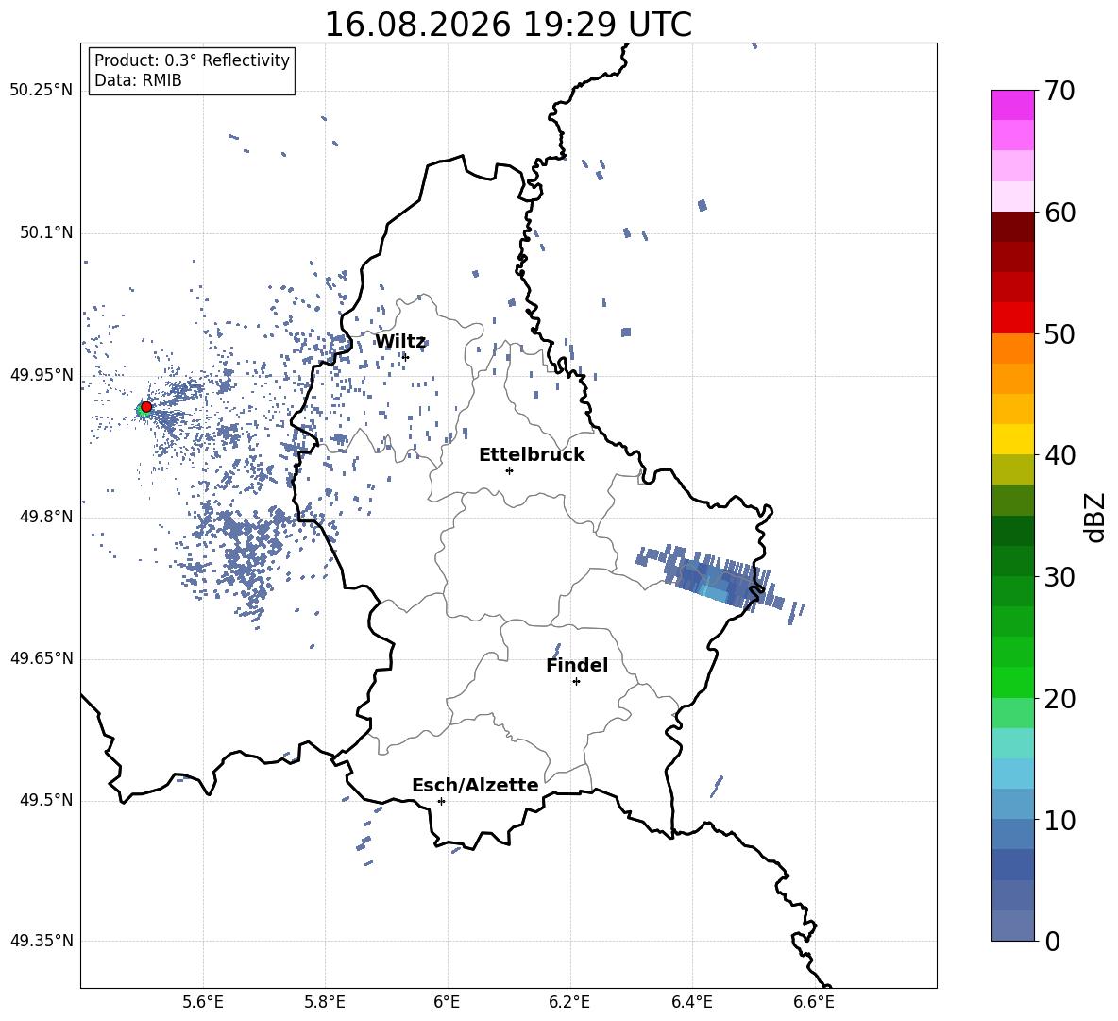Screen dimensions: 1118x1021
Task: Click the dBZ colorbar axis label
Action: pyautogui.click(x=1096, y=517)
